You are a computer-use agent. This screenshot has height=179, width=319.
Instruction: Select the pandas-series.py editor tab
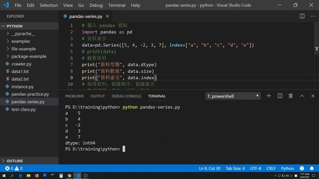[86, 16]
